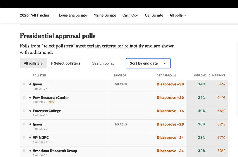Image resolution: width=238 pixels, height=157 pixels.
Task: Click Disapprove +16 in Emerson College row
Action: pyautogui.click(x=170, y=111)
